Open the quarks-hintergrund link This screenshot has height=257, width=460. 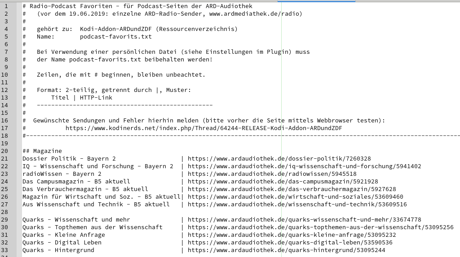(286, 250)
